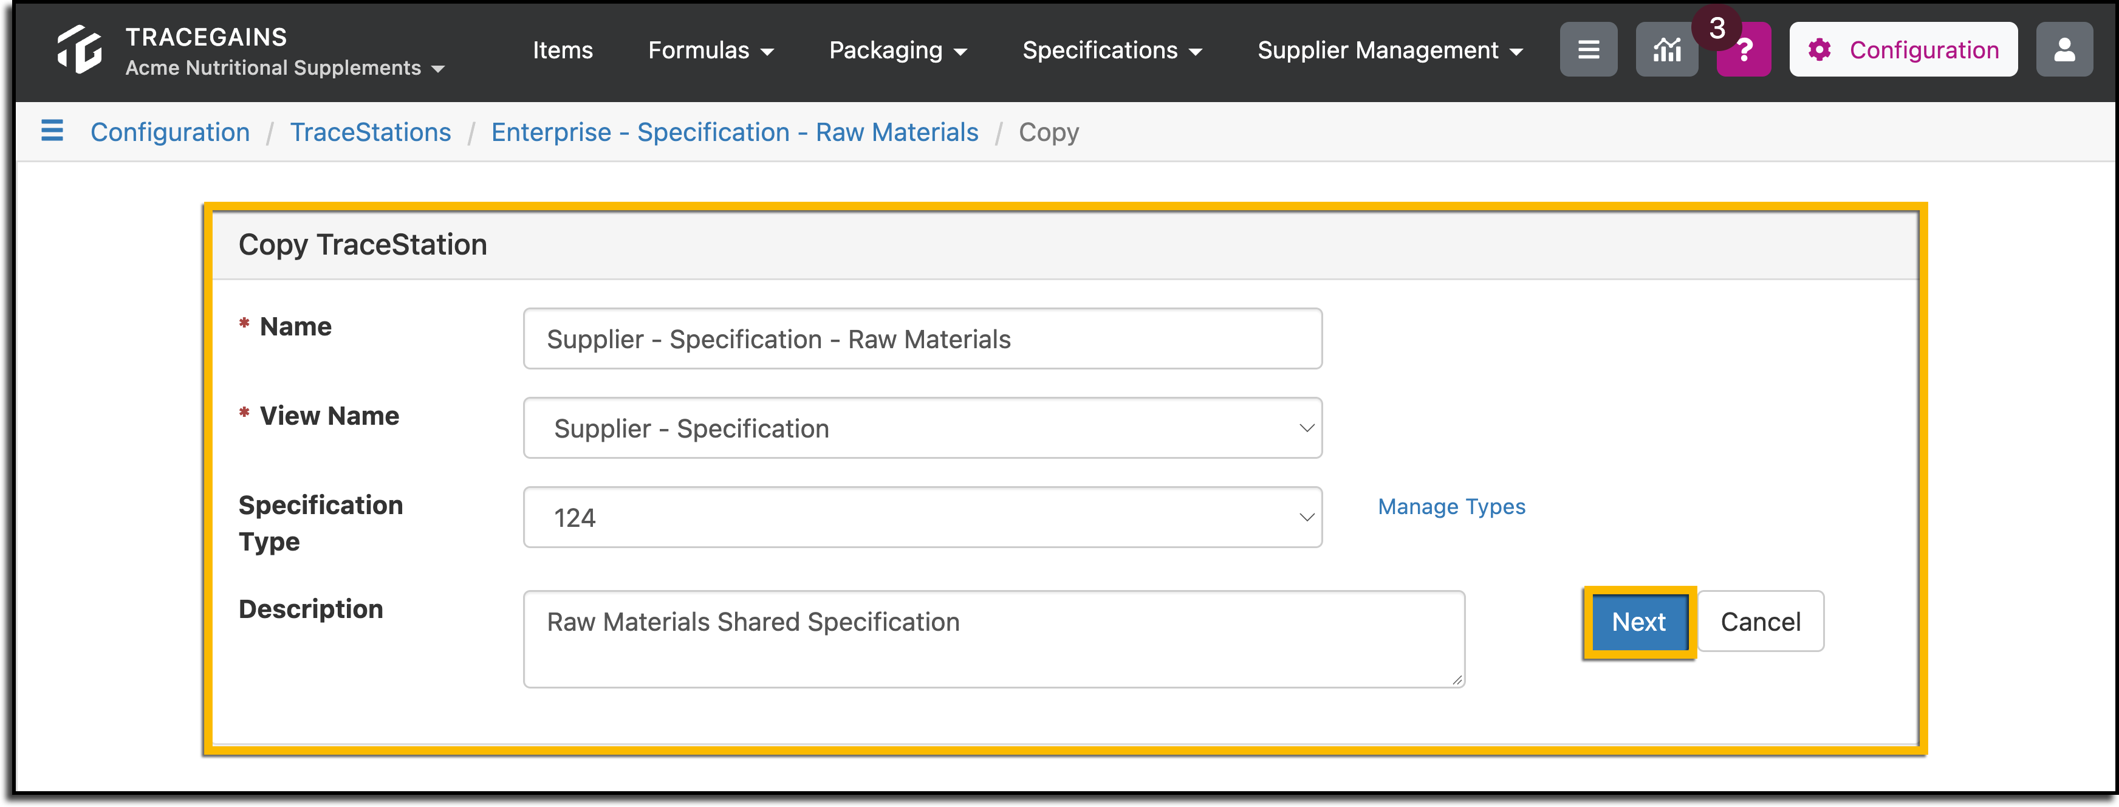Go to TraceStations breadcrumb link

(370, 132)
